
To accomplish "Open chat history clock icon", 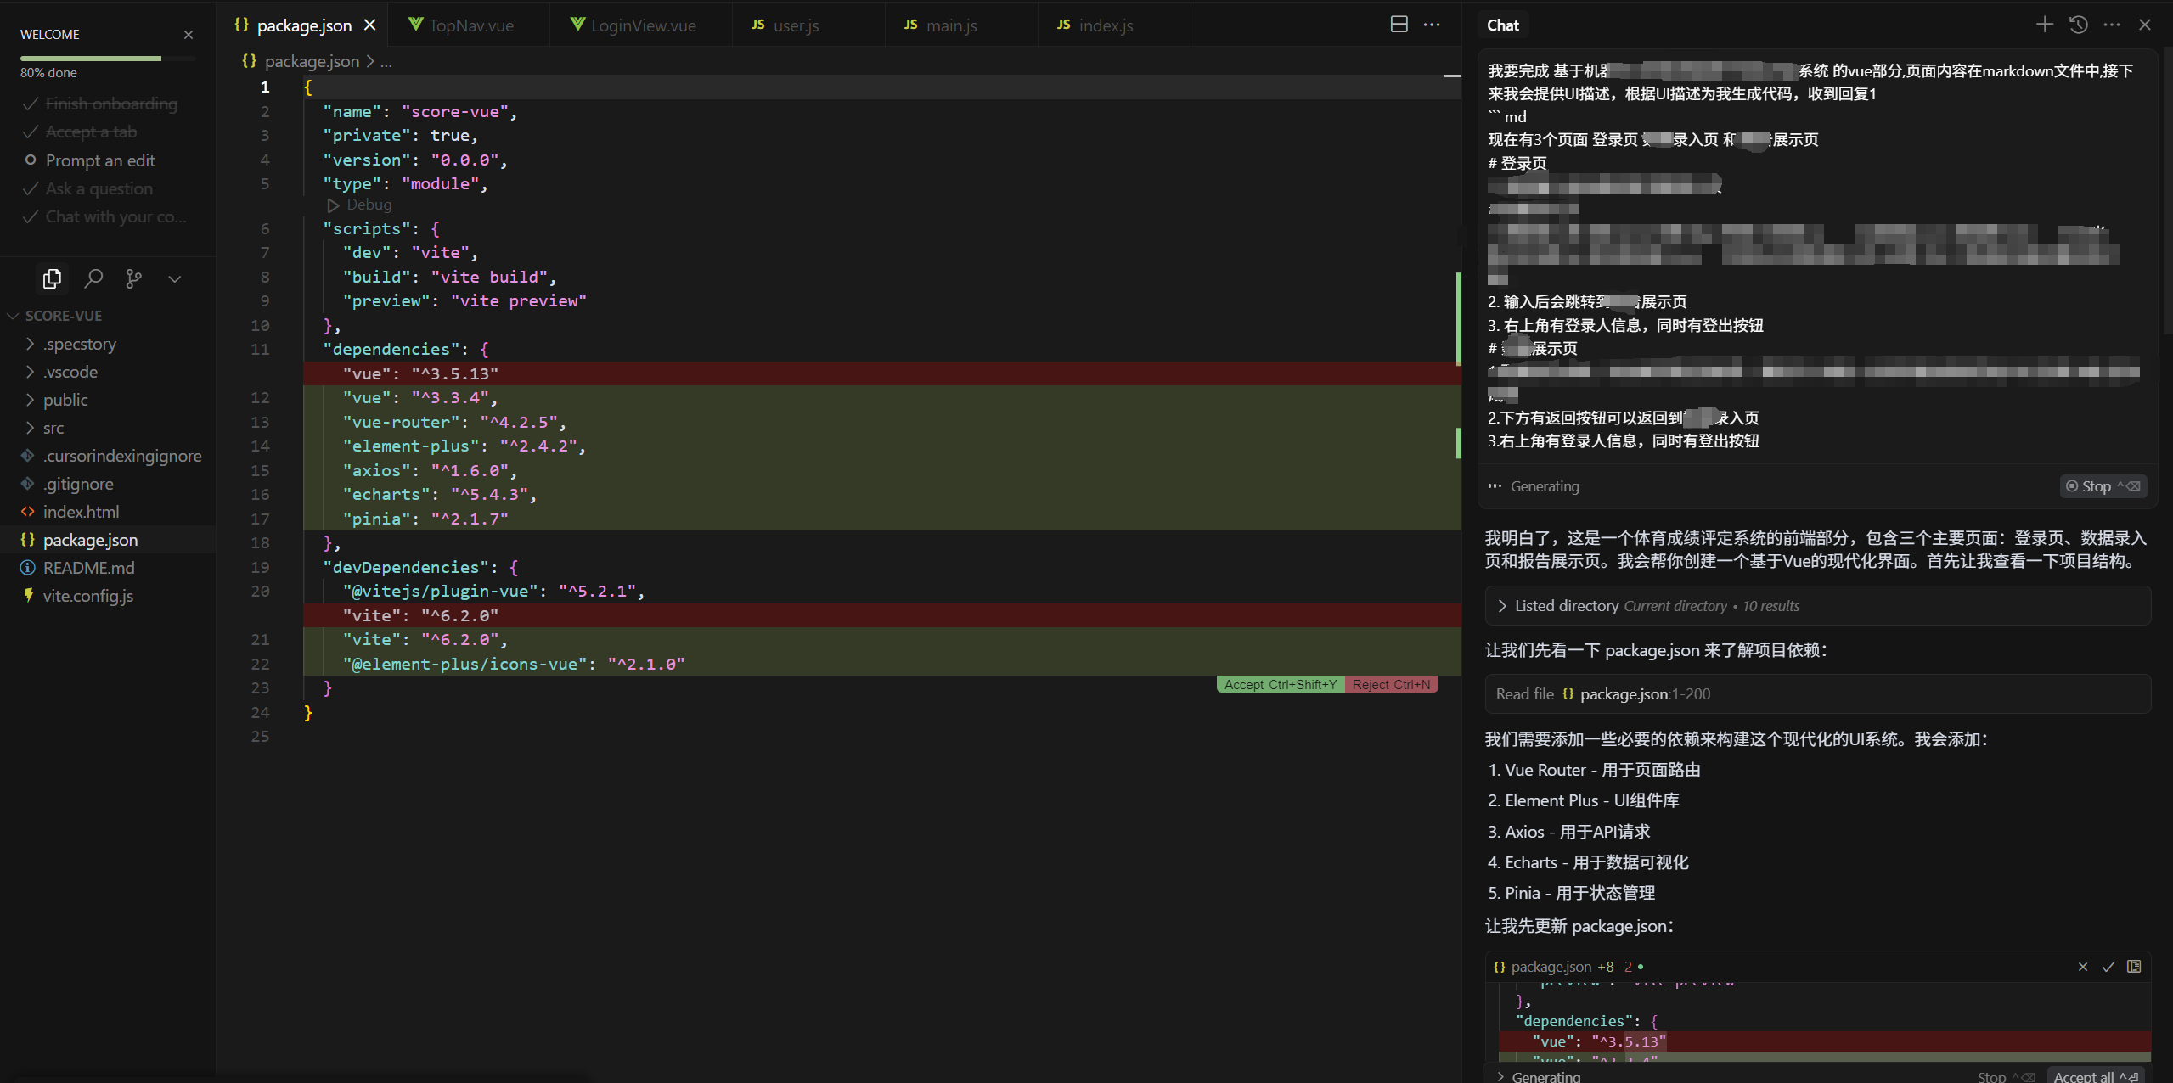I will 2078,25.
